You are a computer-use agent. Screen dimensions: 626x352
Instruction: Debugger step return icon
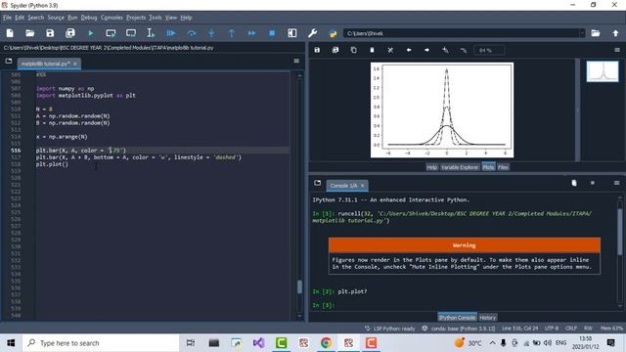[232, 33]
